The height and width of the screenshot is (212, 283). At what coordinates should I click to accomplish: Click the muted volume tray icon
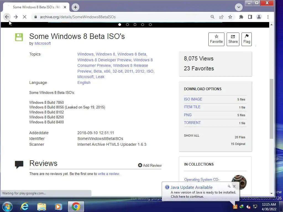tap(248, 207)
